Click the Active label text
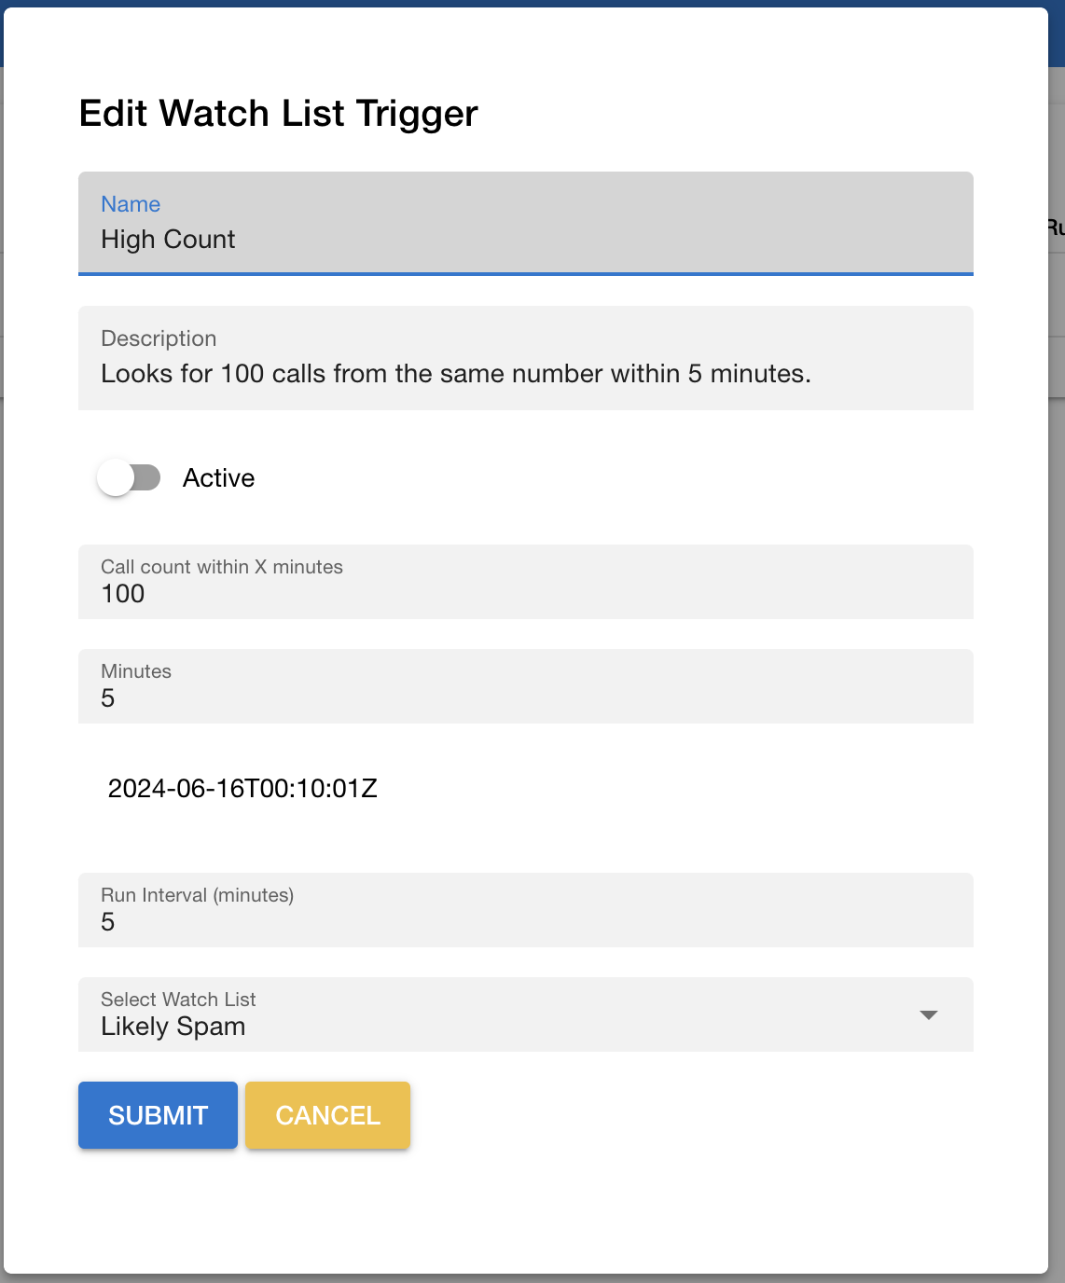The image size is (1065, 1283). click(218, 477)
